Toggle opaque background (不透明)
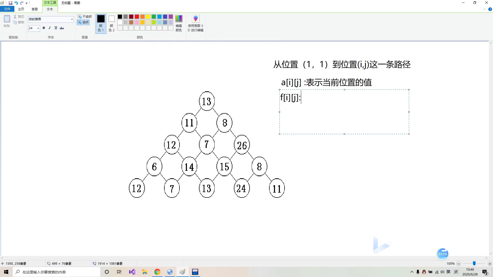Viewport: 493px width, 277px height. [x=84, y=16]
